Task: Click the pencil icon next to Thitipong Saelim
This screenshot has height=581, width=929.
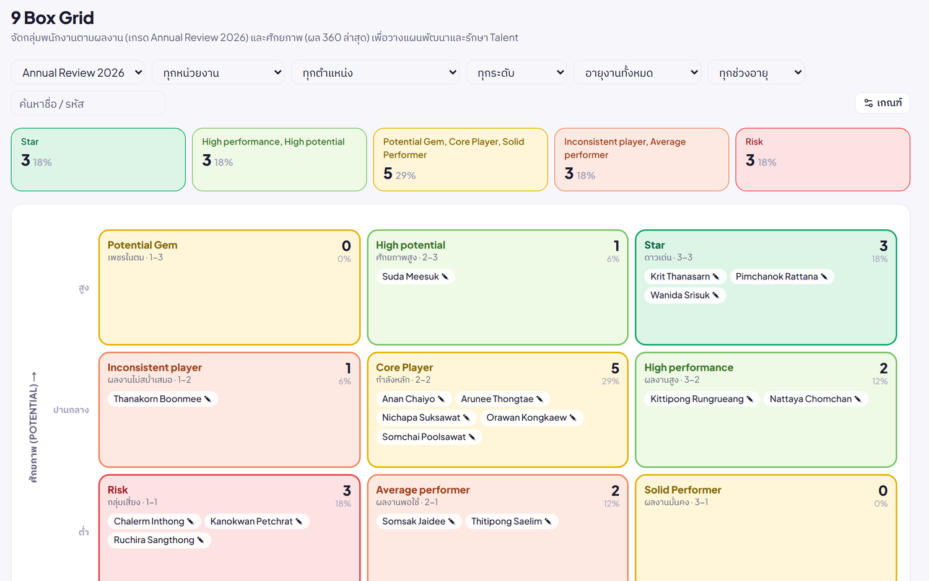Action: (x=548, y=522)
